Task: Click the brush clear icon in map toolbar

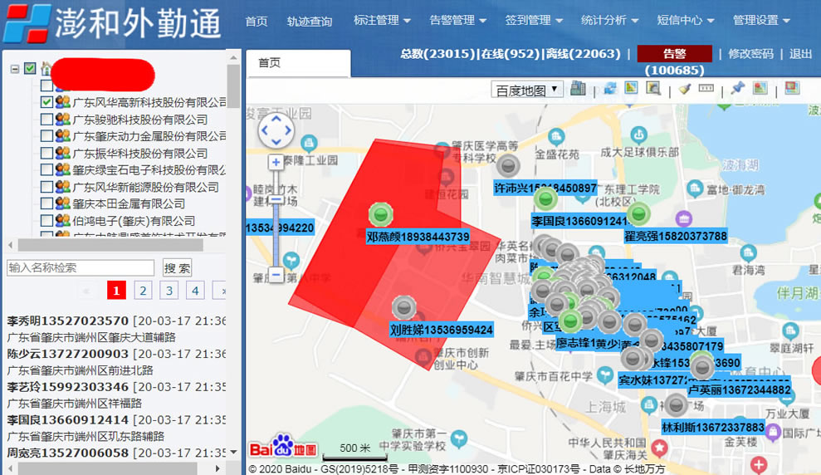Action: pos(684,89)
